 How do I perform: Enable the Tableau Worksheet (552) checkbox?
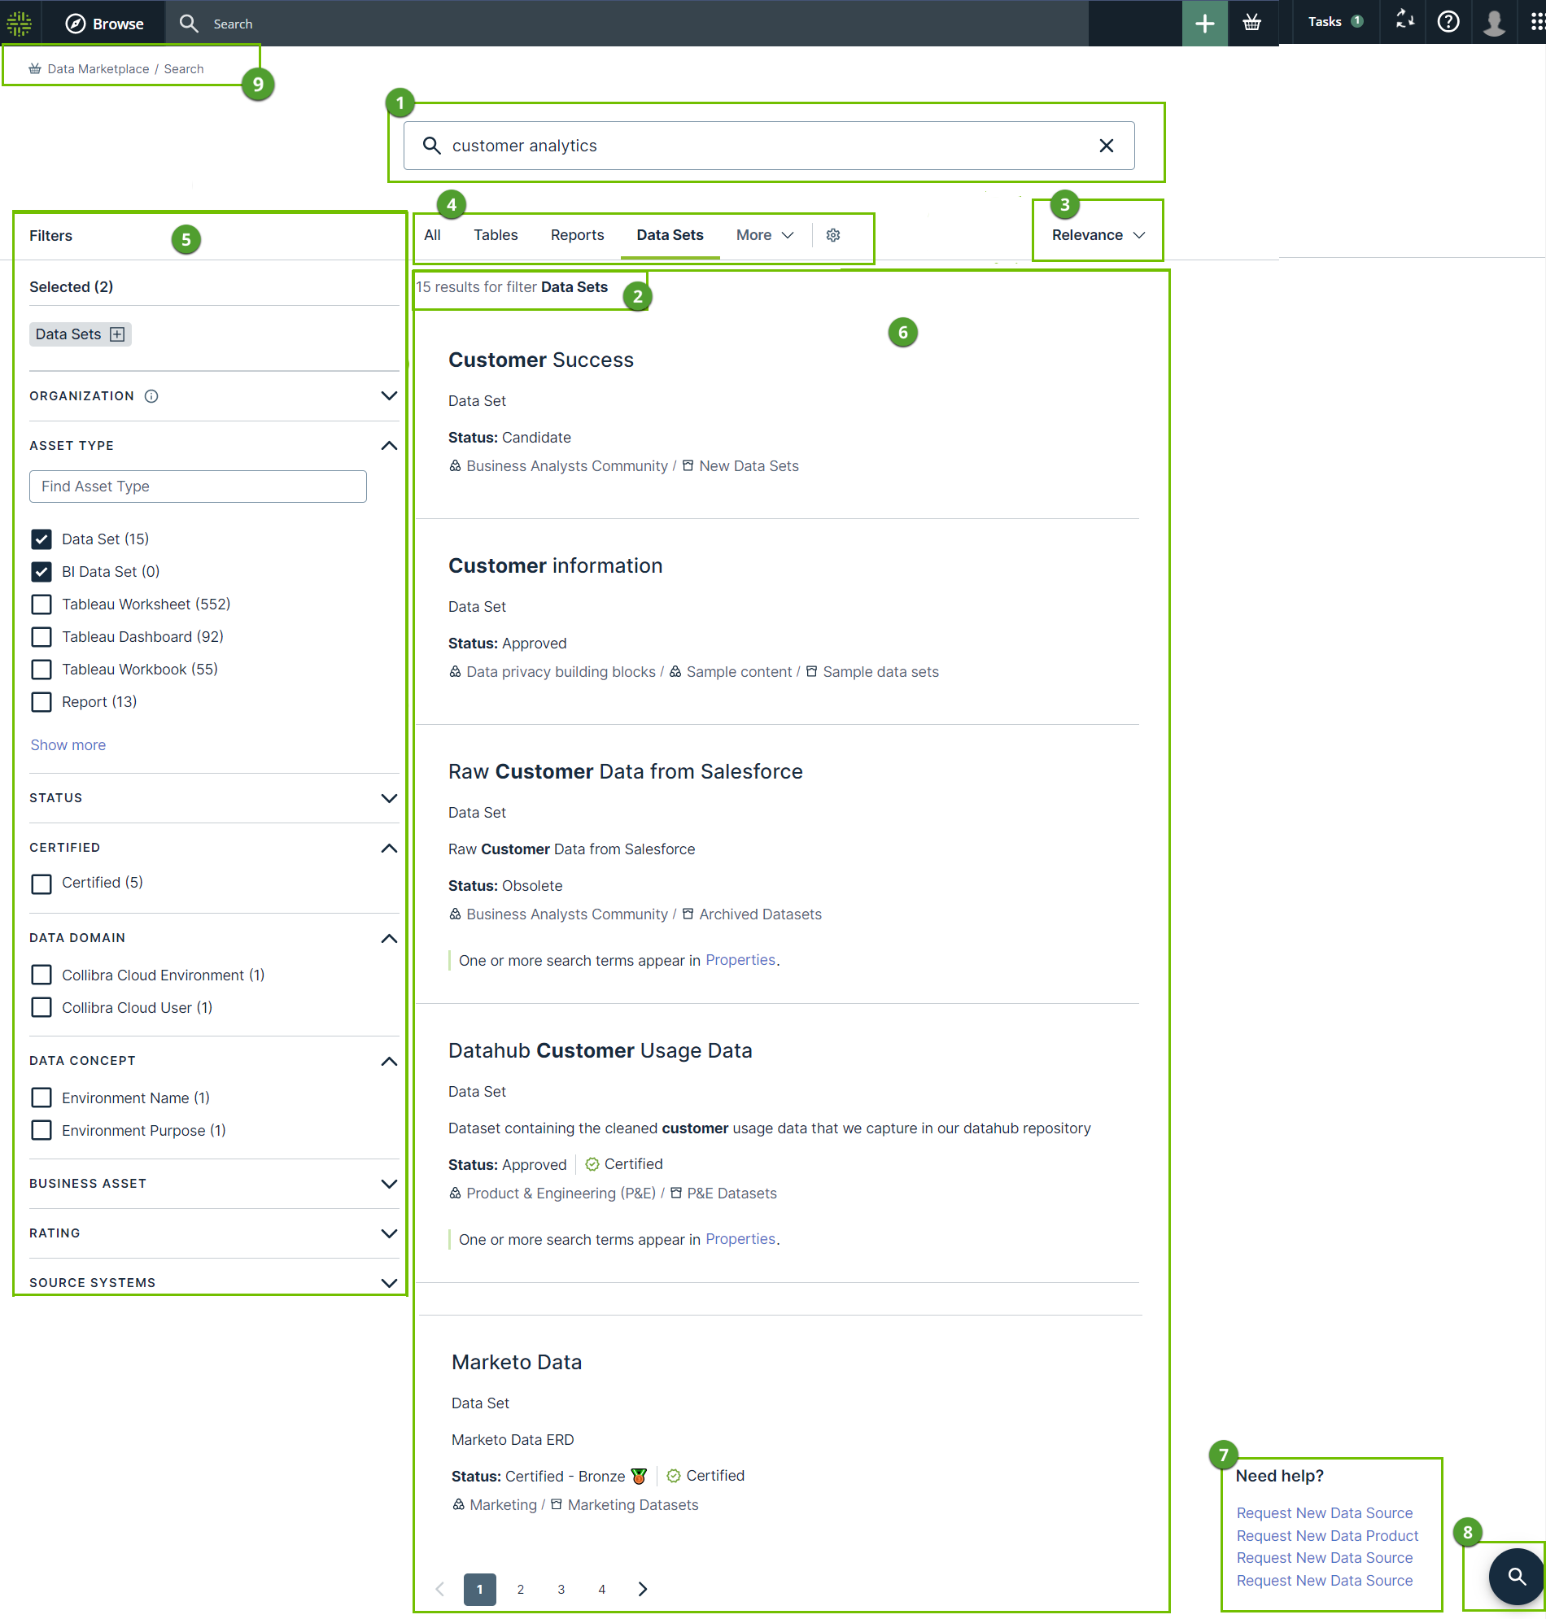(x=41, y=604)
